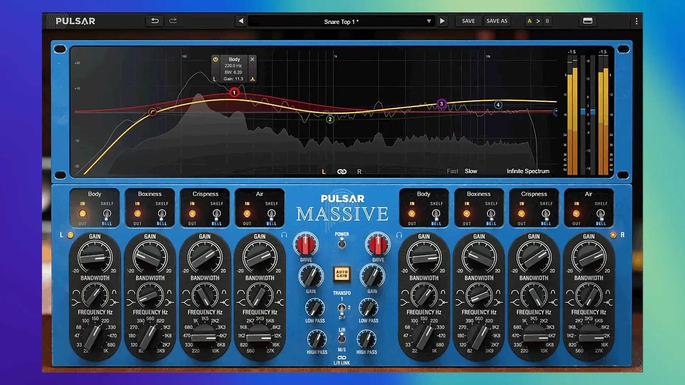Image resolution: width=685 pixels, height=385 pixels.
Task: Click the right HIGH PASS knob
Action: click(x=366, y=339)
